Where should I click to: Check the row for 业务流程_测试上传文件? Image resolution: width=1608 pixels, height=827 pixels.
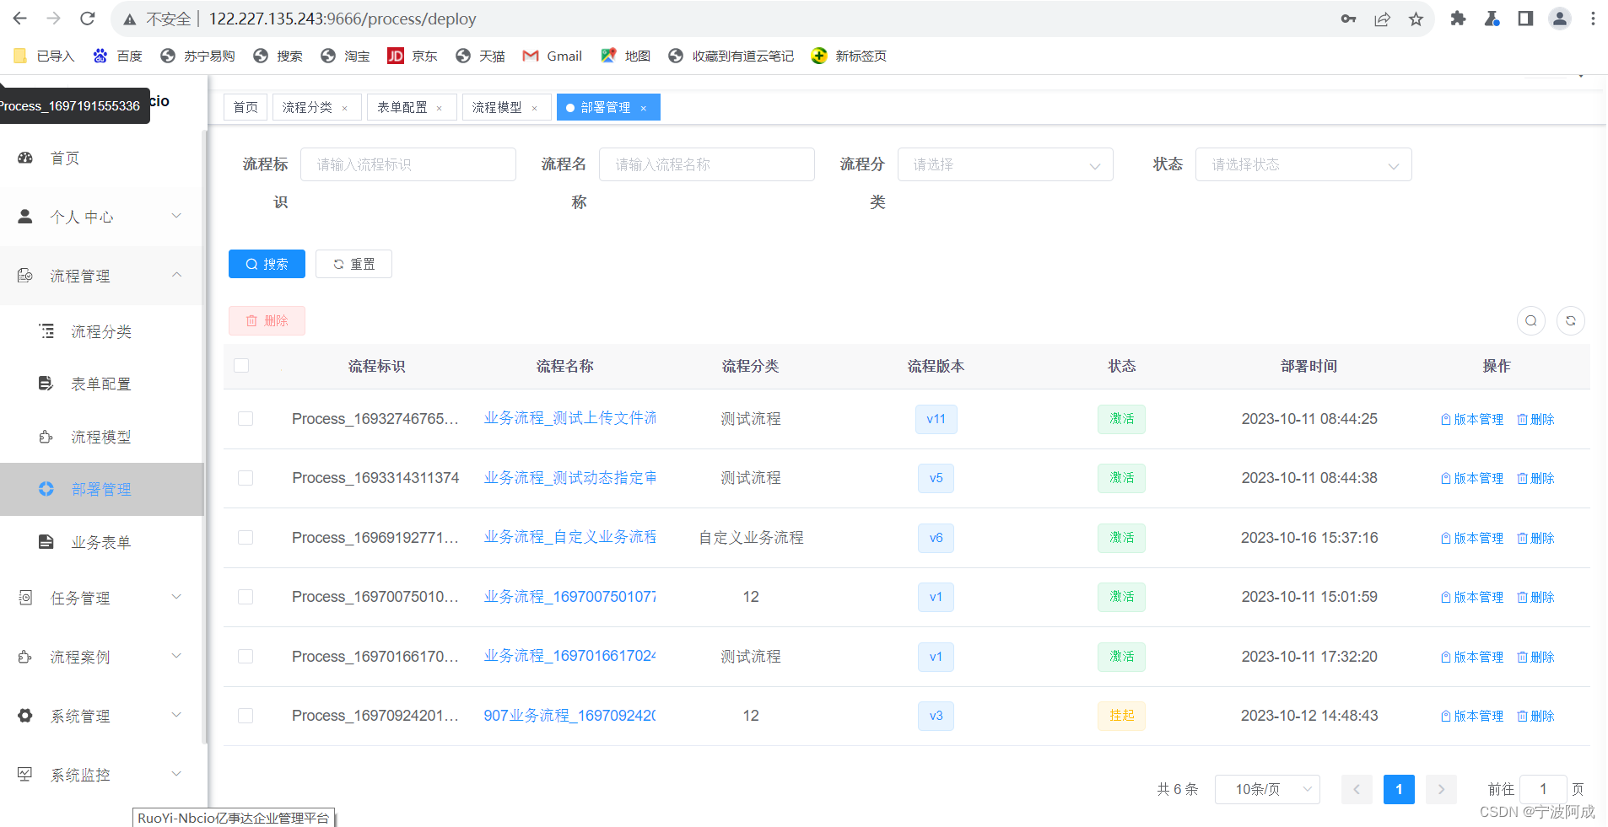tap(246, 419)
